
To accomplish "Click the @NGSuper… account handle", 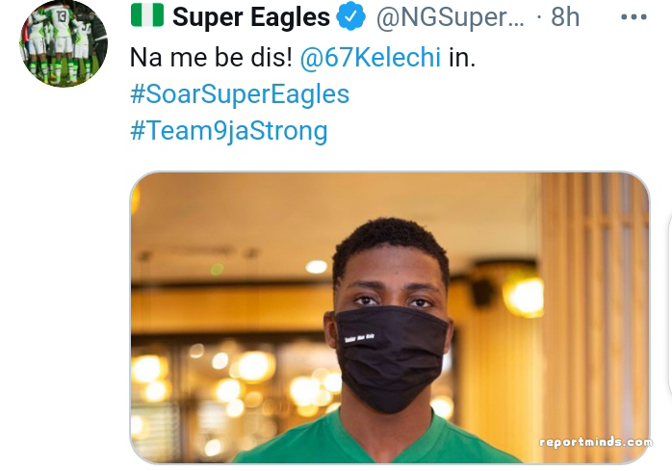I will point(450,17).
